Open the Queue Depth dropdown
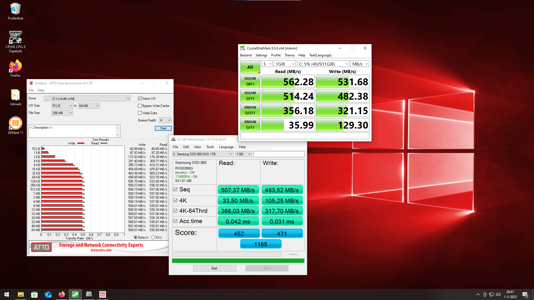The width and height of the screenshot is (534, 300). pyautogui.click(x=165, y=120)
